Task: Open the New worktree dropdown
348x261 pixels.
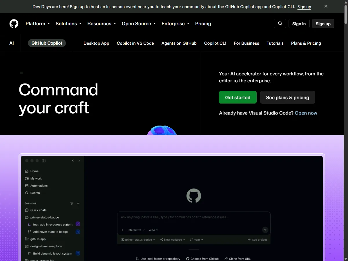Action: (x=173, y=240)
